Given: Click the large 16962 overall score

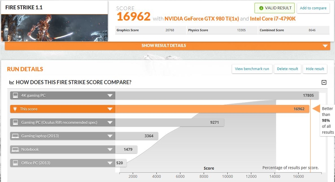Looking at the screenshot, I should [134, 17].
